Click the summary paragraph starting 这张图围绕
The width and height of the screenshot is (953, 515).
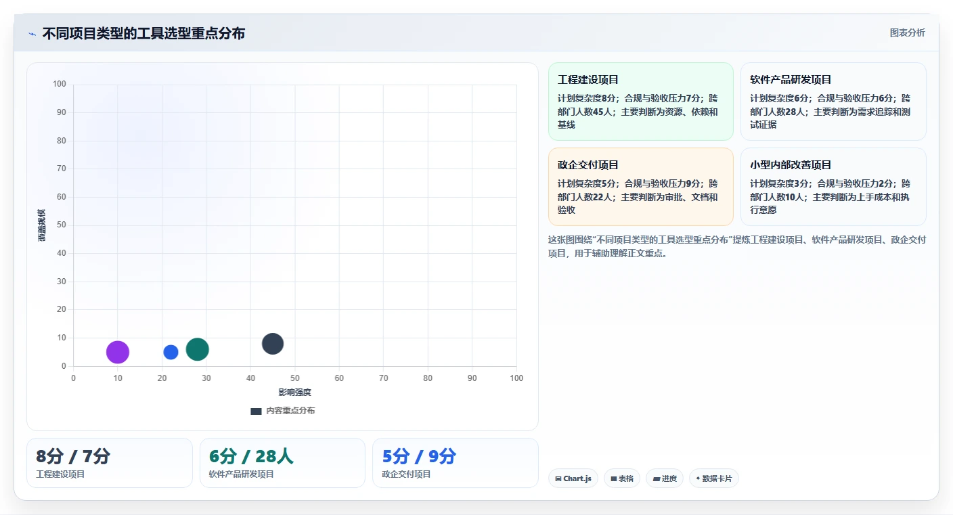(x=737, y=246)
